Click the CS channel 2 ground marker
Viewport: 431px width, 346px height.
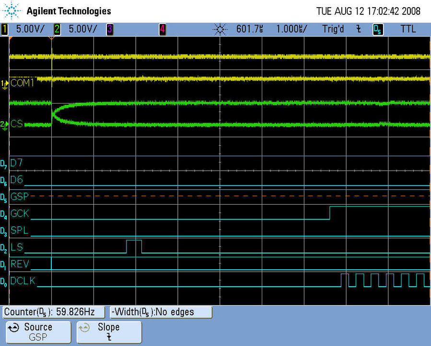click(5, 125)
